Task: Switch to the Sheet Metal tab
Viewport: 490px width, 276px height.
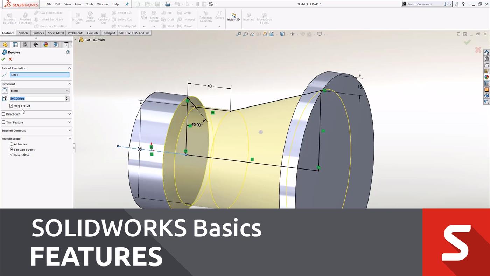Action: coord(55,33)
